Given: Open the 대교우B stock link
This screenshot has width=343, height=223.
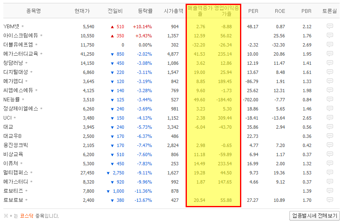Looking at the screenshot, I should point(12,136).
